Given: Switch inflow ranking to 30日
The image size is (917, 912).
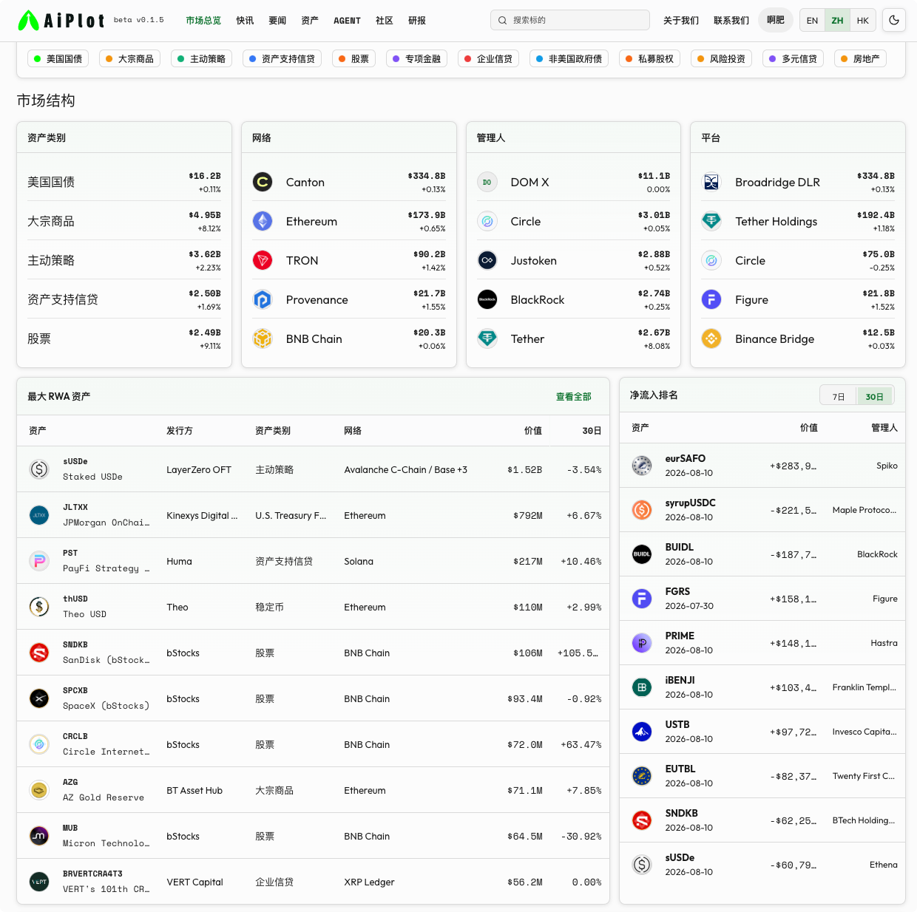Looking at the screenshot, I should pos(875,397).
